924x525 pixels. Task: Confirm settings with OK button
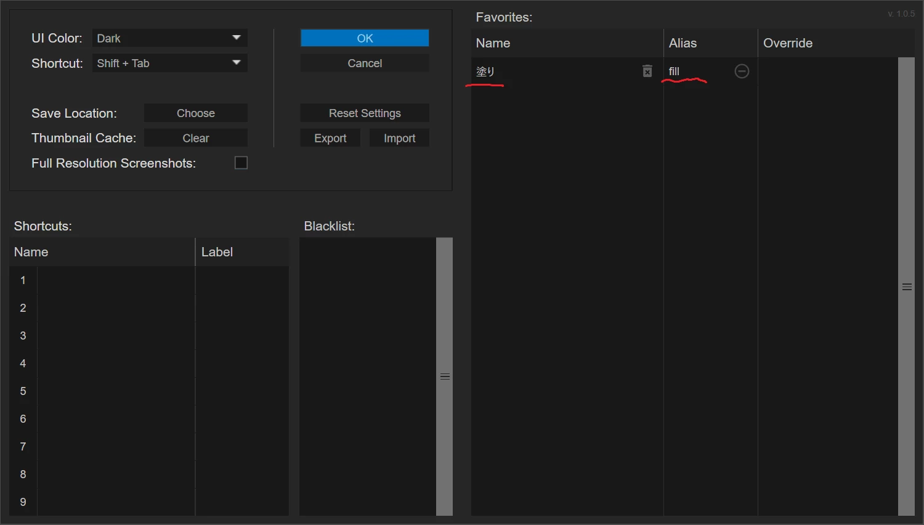365,38
